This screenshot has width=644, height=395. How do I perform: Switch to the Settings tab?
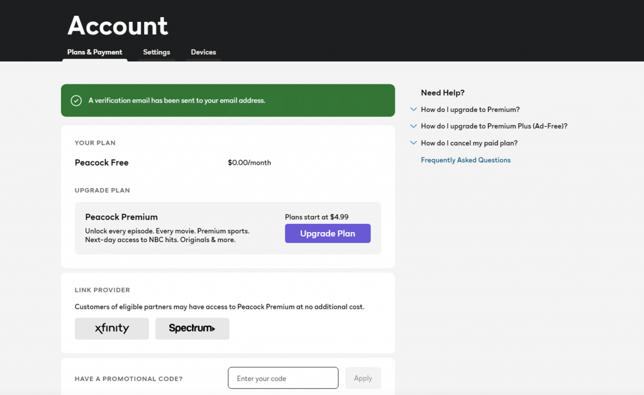pyautogui.click(x=157, y=52)
